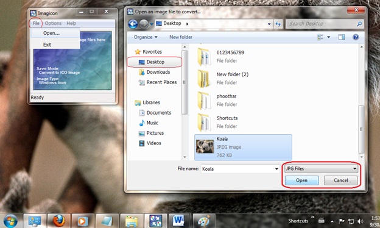The image size is (380, 228).
Task: Click the Action Center flag tray icon
Action: tap(341, 221)
